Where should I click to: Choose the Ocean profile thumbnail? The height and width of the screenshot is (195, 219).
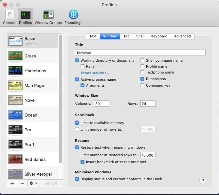coord(15,115)
